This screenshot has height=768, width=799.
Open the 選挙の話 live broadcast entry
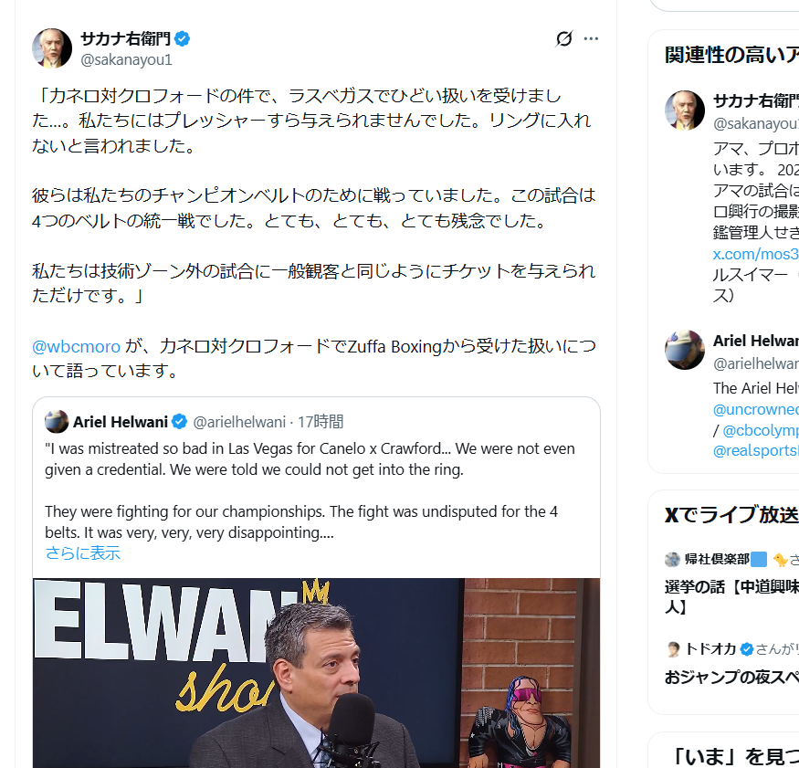click(x=731, y=596)
